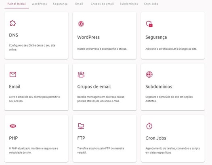Select the Email tab
This screenshot has width=212, height=165.
pyautogui.click(x=79, y=4)
